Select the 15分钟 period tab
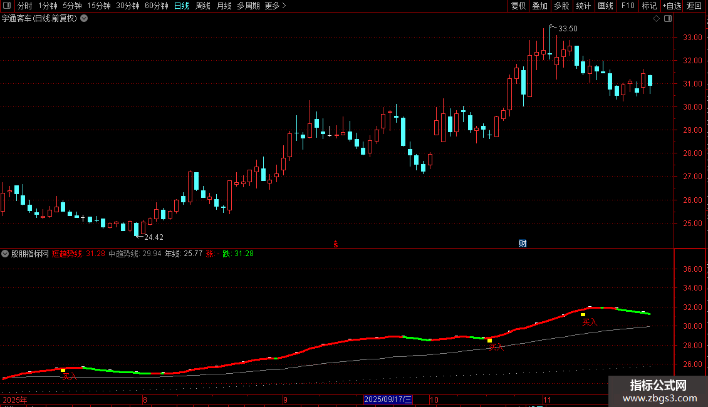Screen dimensions: 708x407 99,6
